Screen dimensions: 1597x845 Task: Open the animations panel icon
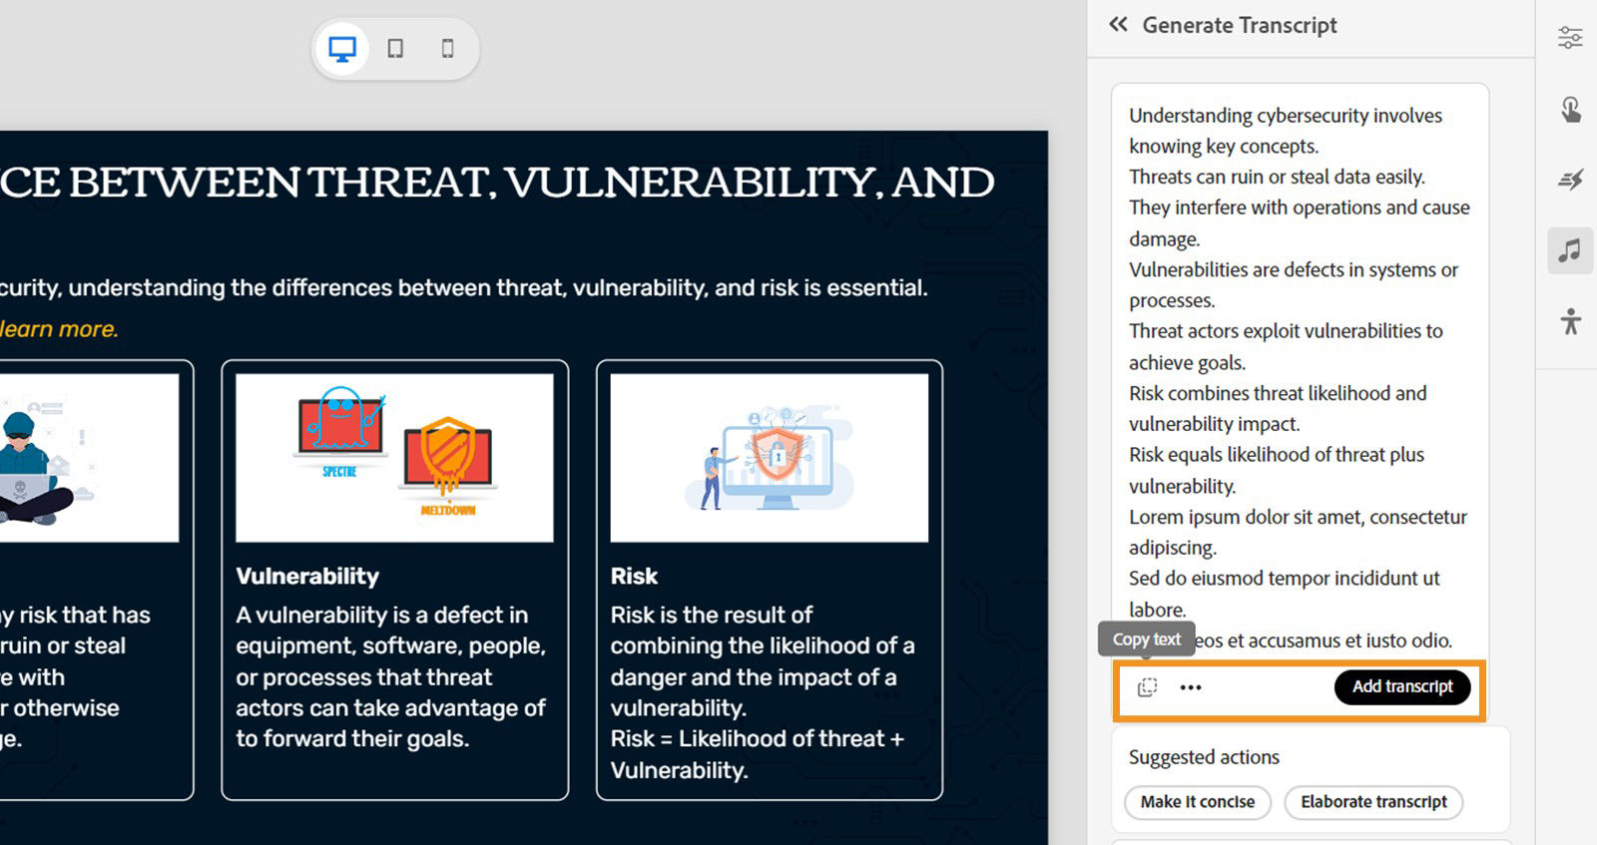point(1570,180)
